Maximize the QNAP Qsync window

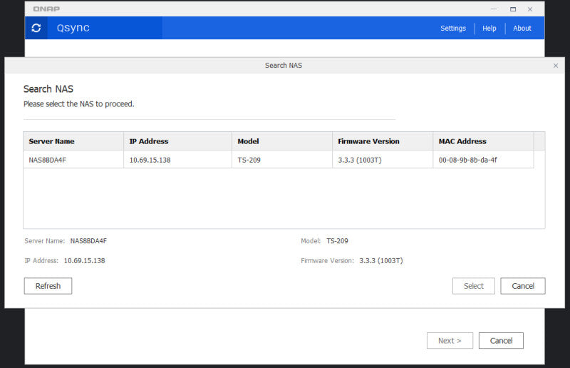coord(513,9)
